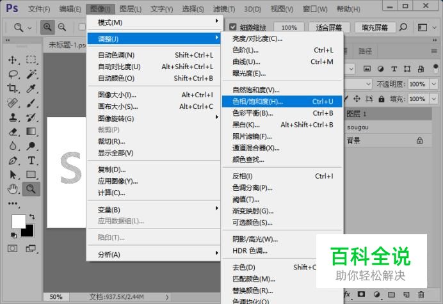Open Layers panel options menu
Viewport: 443px width, 304px height.
(x=434, y=51)
